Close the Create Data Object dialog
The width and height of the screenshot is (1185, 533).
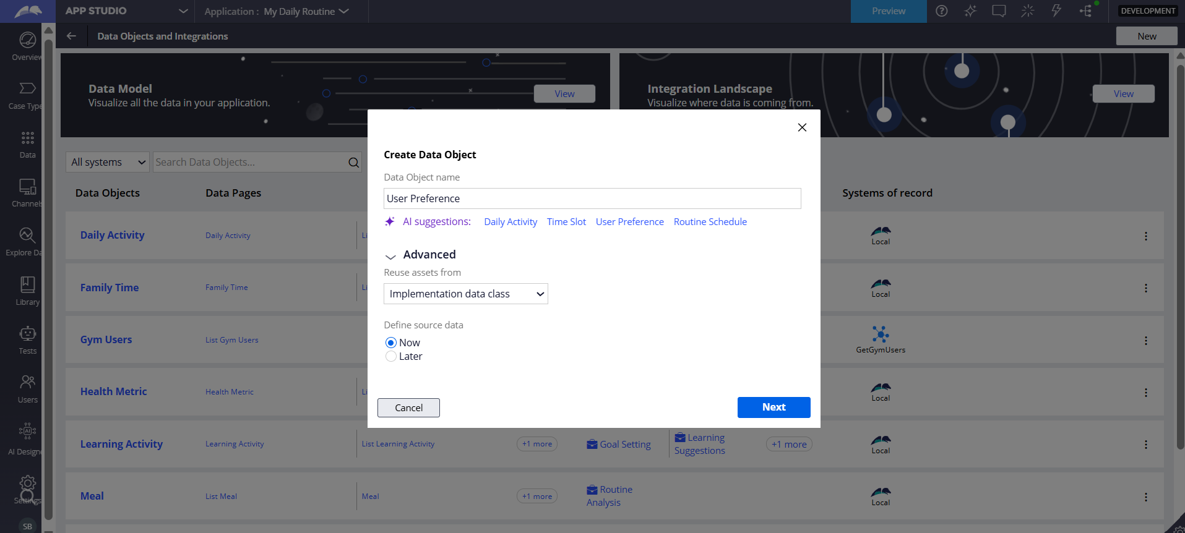click(x=802, y=127)
